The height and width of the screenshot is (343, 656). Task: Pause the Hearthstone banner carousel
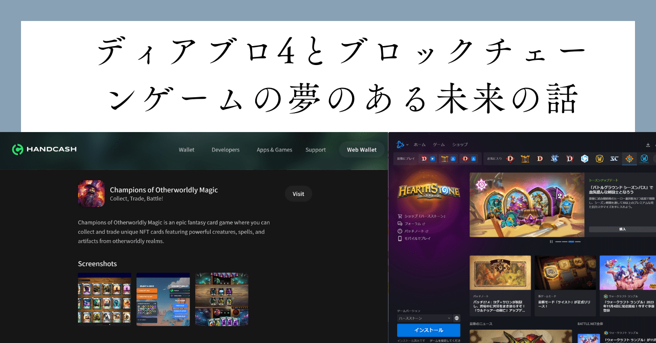pos(551,242)
